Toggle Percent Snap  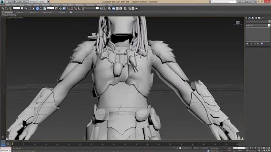pyautogui.click(x=75, y=8)
